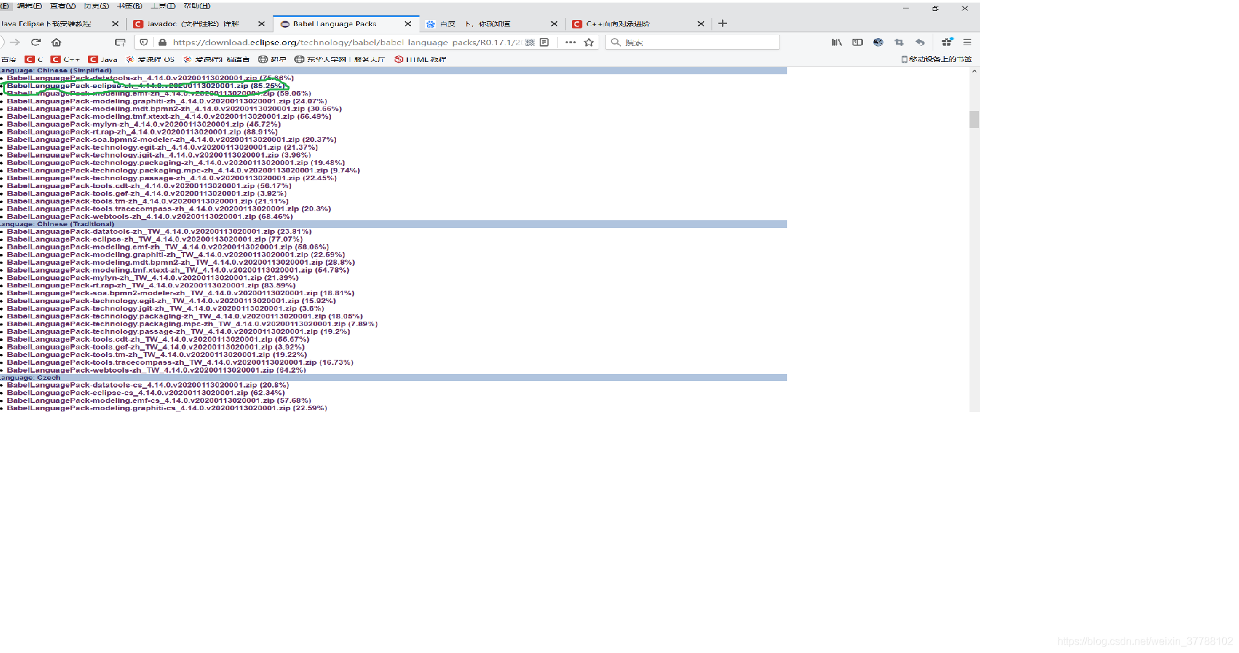
Task: Open the Library icon in toolbar
Action: 836,42
